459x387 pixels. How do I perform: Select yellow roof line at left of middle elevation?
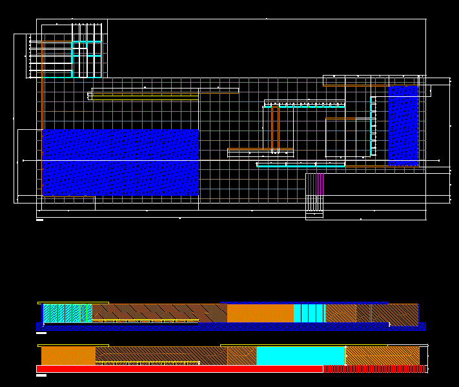coord(73,303)
